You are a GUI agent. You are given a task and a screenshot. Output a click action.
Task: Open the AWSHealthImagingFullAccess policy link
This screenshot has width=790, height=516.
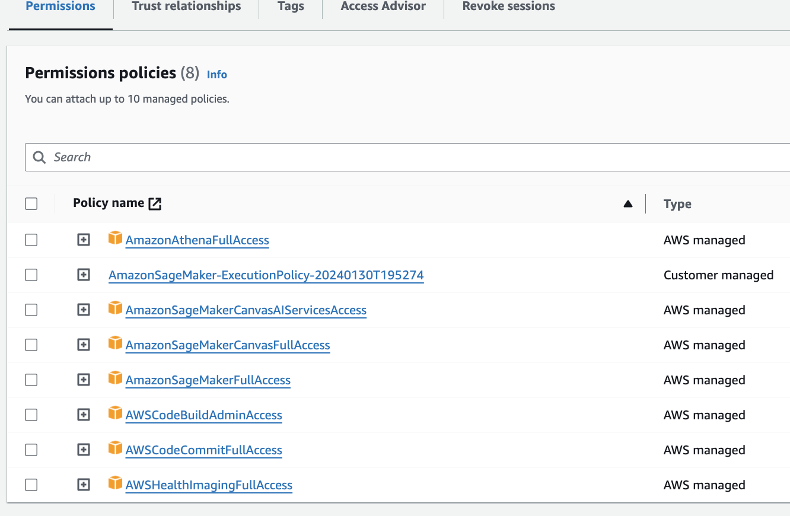pos(209,485)
